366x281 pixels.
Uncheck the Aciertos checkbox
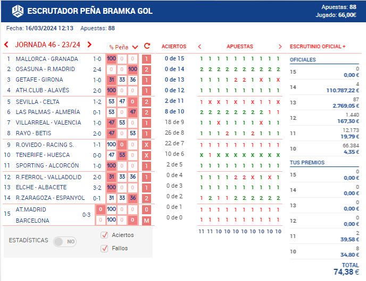pos(105,235)
